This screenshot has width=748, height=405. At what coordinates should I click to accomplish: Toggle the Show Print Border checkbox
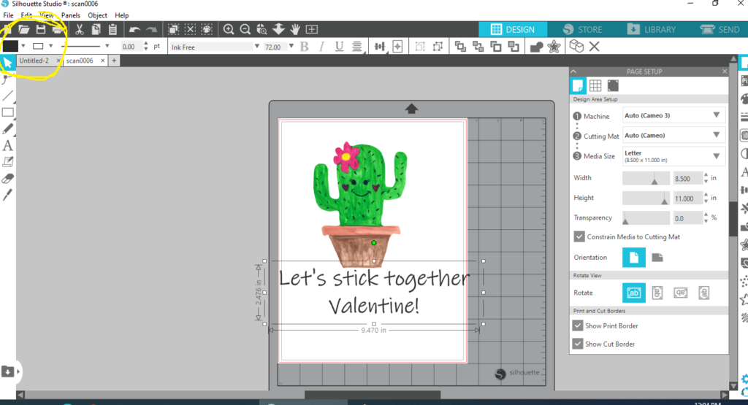579,326
